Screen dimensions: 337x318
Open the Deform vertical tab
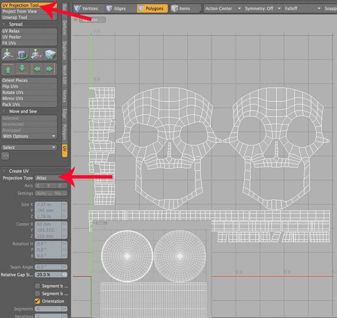tap(64, 28)
